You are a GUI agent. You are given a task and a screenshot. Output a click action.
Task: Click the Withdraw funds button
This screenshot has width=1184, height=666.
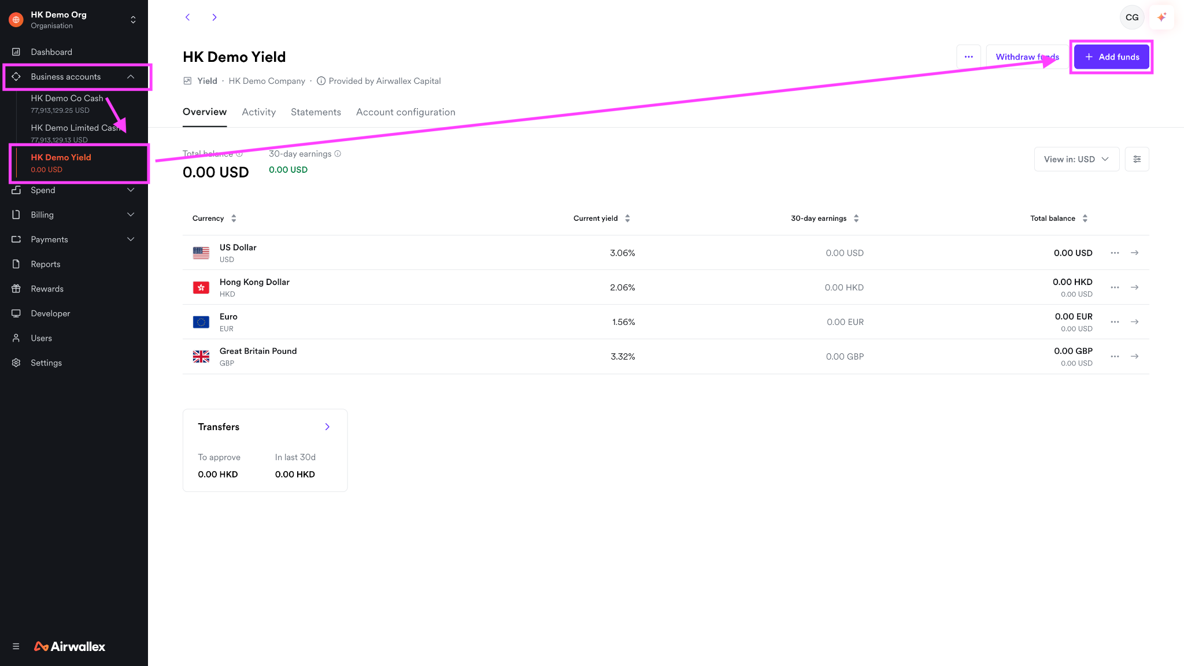pos(1027,57)
